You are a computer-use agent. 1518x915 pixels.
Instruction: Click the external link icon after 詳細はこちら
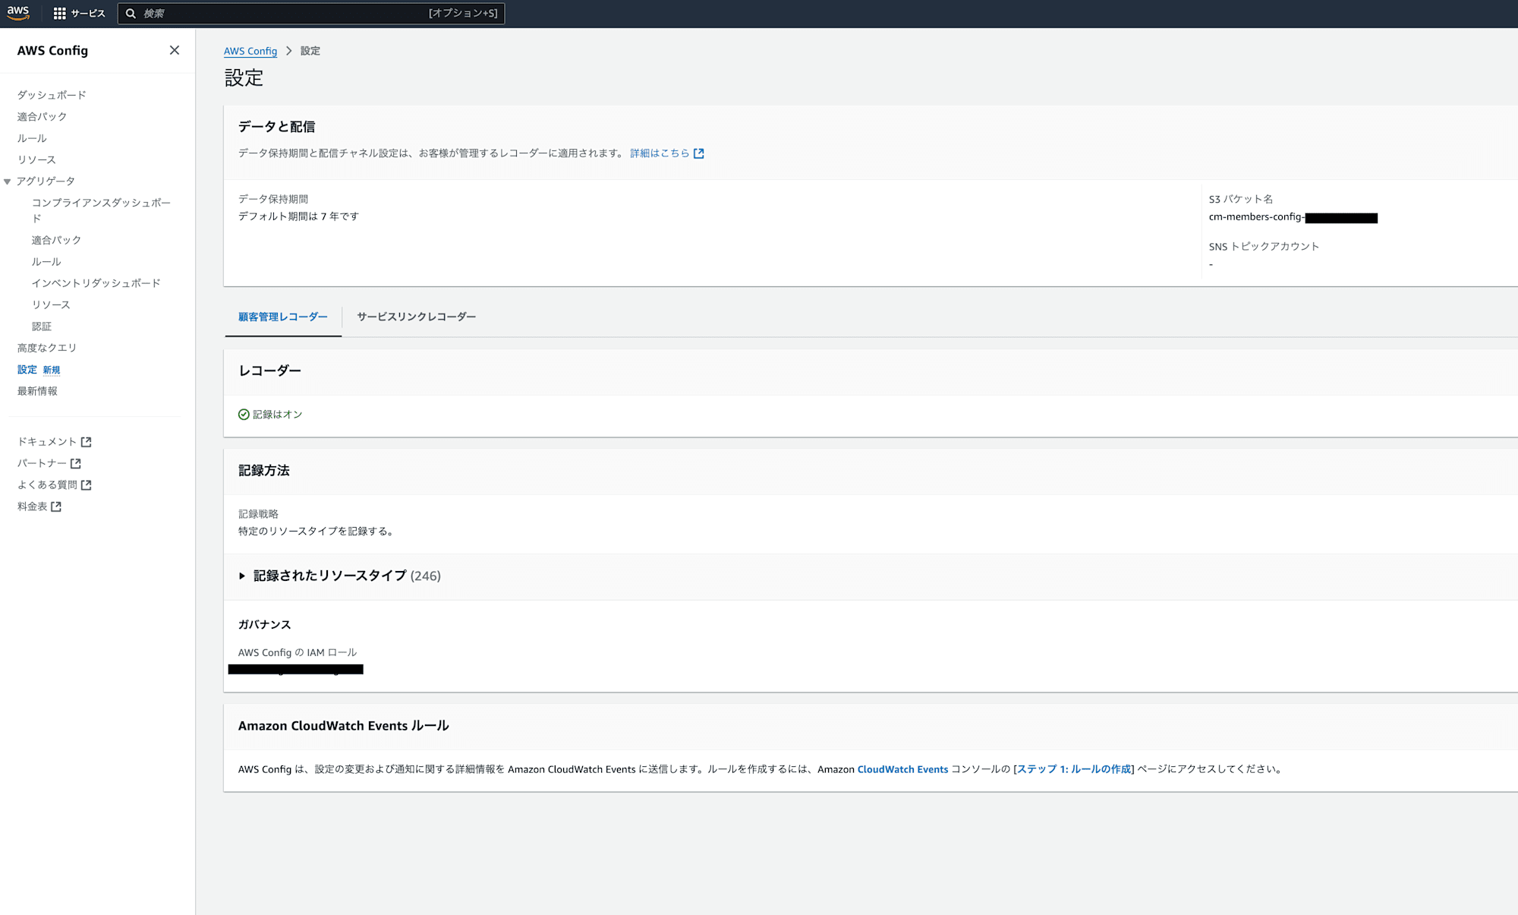(x=698, y=153)
